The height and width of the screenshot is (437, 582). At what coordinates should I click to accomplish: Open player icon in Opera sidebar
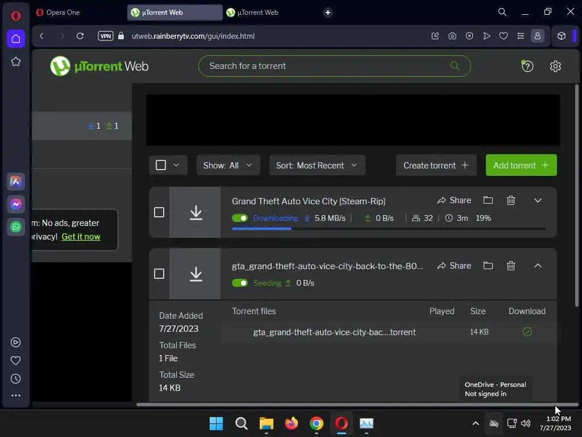point(15,342)
